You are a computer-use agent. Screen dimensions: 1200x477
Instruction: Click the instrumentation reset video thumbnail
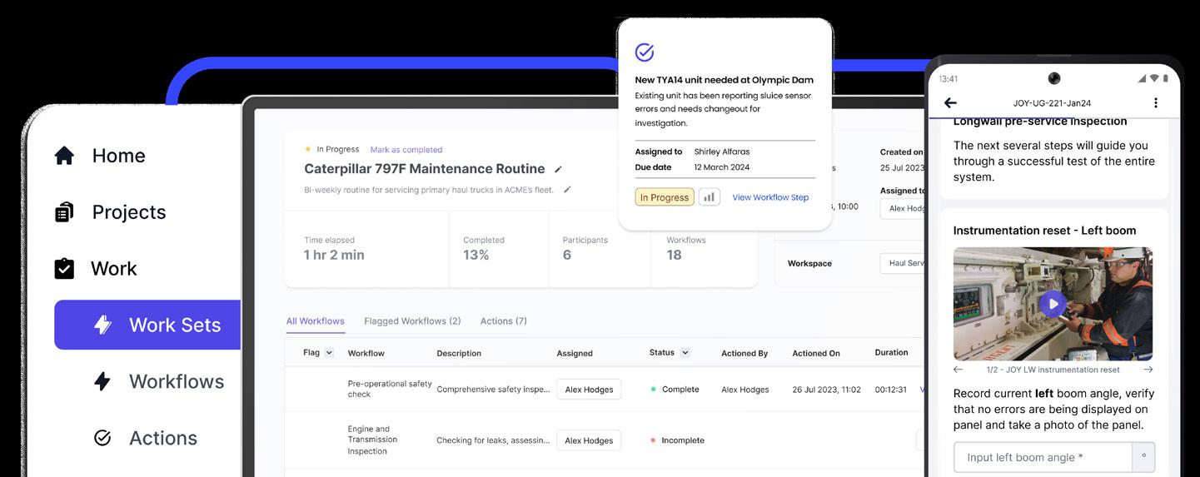point(1053,303)
